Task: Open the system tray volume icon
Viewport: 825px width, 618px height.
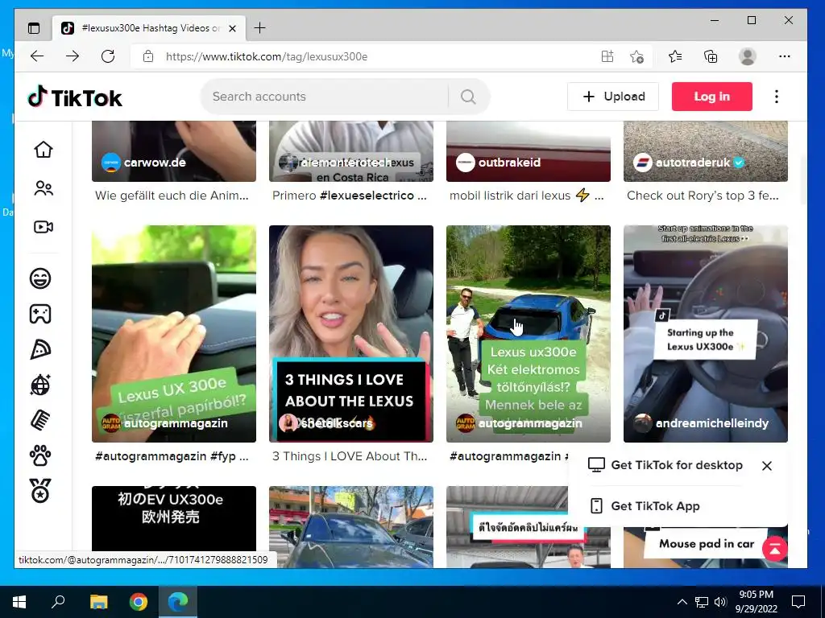Action: click(720, 602)
